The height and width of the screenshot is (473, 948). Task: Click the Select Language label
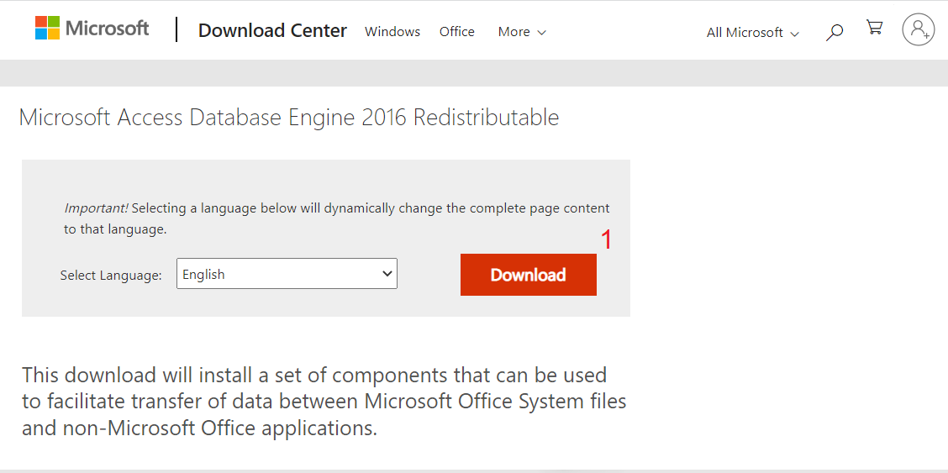pyautogui.click(x=111, y=276)
